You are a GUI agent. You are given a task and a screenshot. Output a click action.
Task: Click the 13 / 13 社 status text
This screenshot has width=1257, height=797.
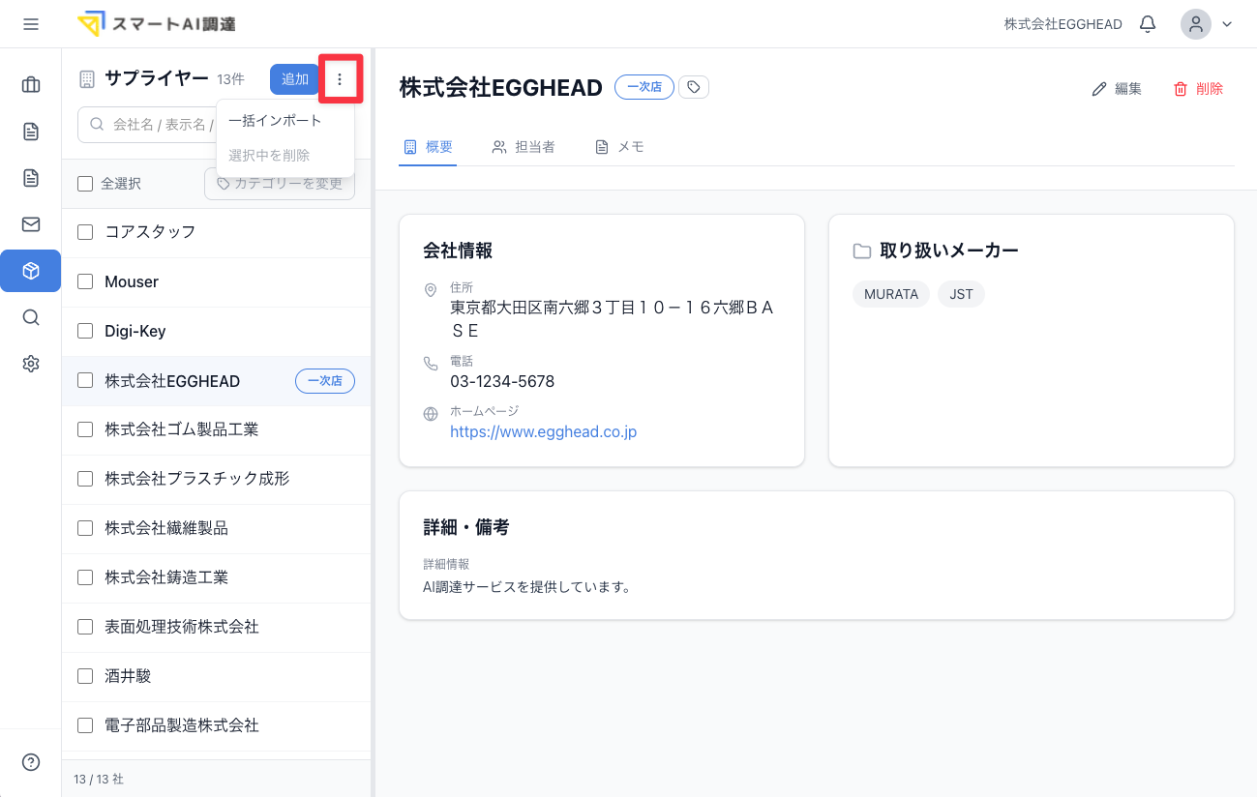(x=99, y=779)
